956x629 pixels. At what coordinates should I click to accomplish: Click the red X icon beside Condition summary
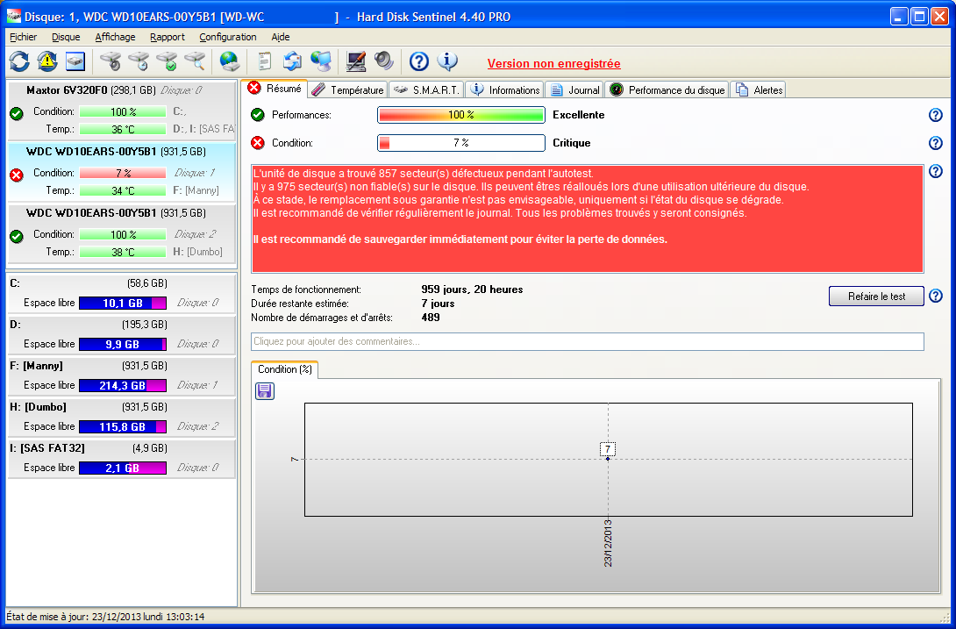pos(258,143)
